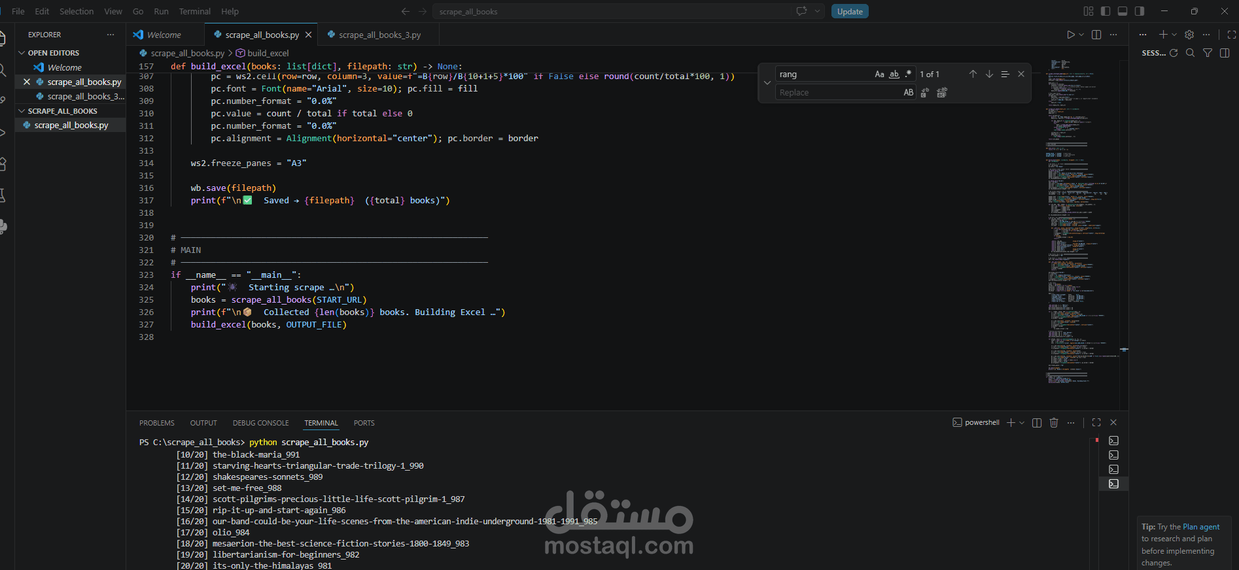Split the terminal

[1037, 423]
